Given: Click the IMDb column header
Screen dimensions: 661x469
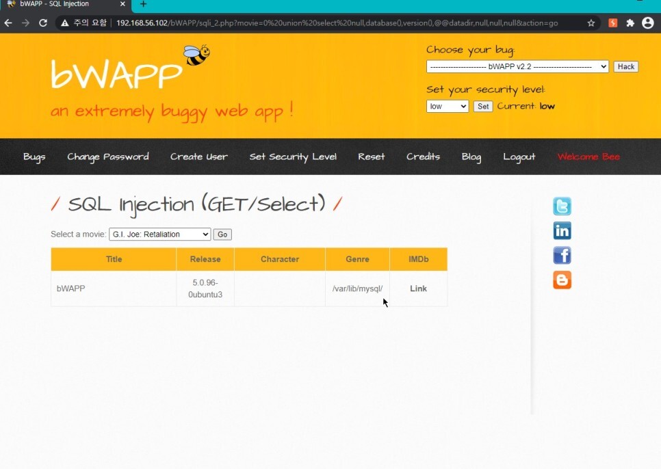Looking at the screenshot, I should point(419,259).
